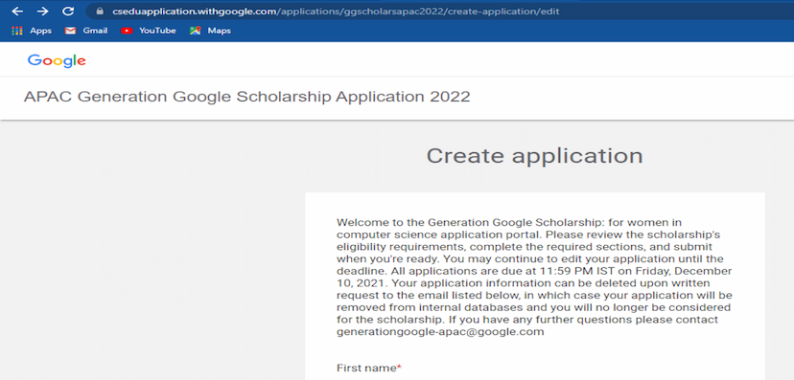The image size is (794, 380).
Task: Click the Maps pin icon
Action: [x=195, y=31]
